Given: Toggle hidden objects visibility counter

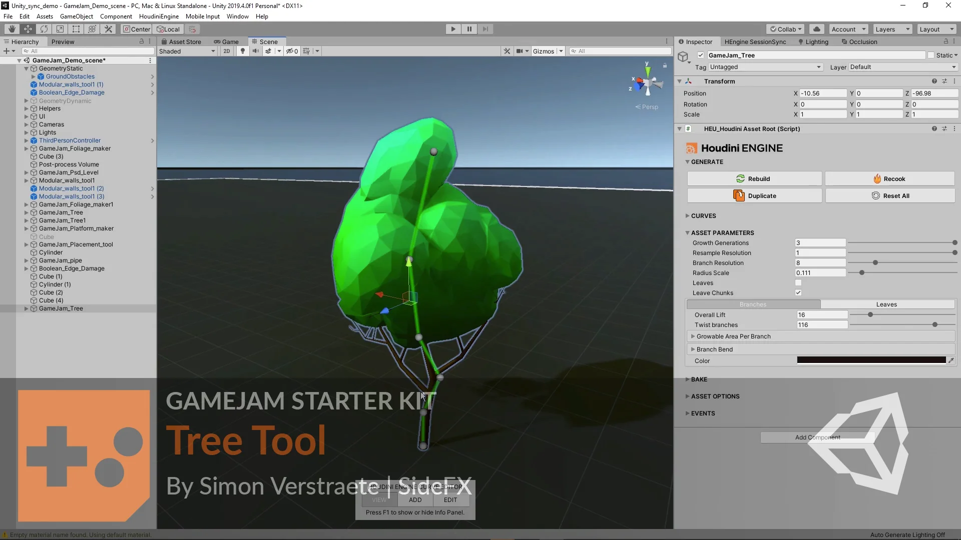Looking at the screenshot, I should point(292,51).
